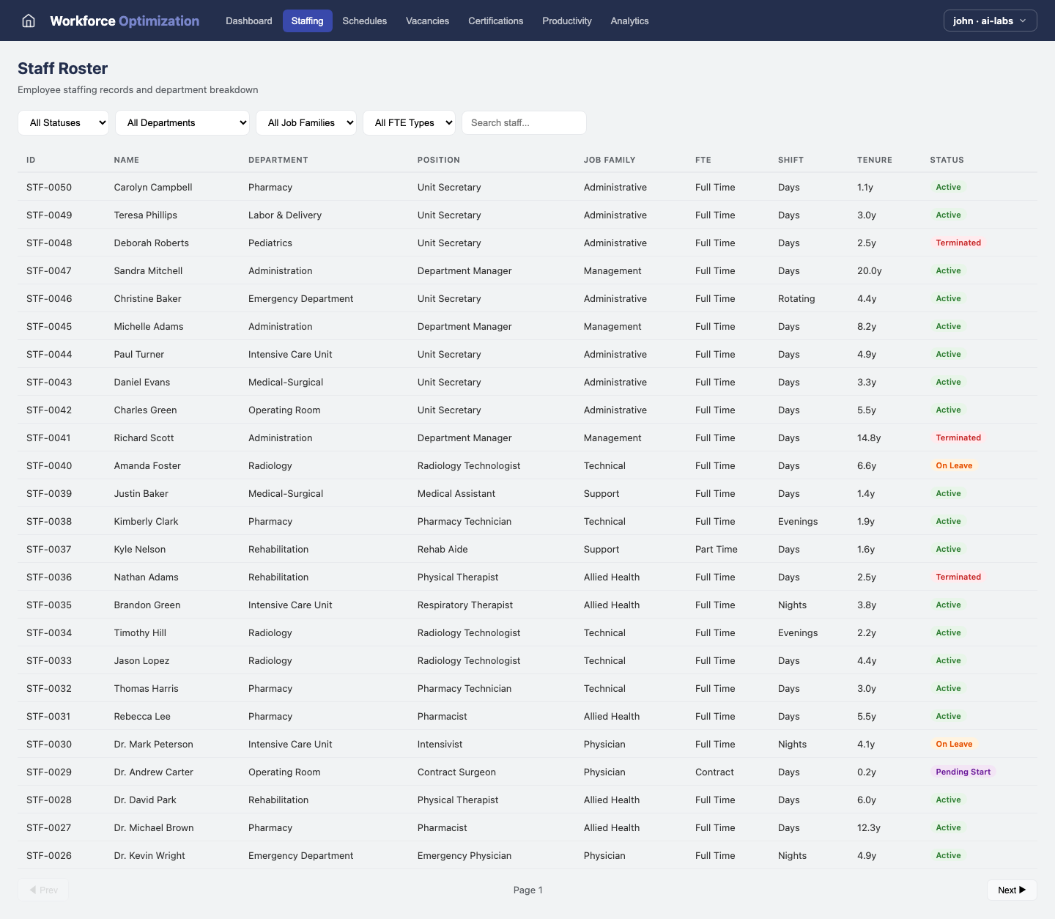Click the Terminated badge for Richard Scott
Screen dimensions: 1055x919
[x=958, y=438]
